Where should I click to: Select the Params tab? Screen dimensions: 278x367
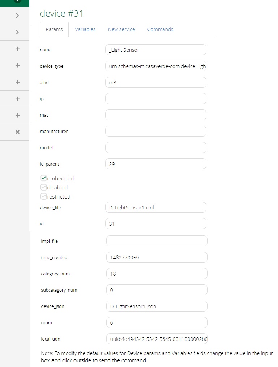point(54,29)
